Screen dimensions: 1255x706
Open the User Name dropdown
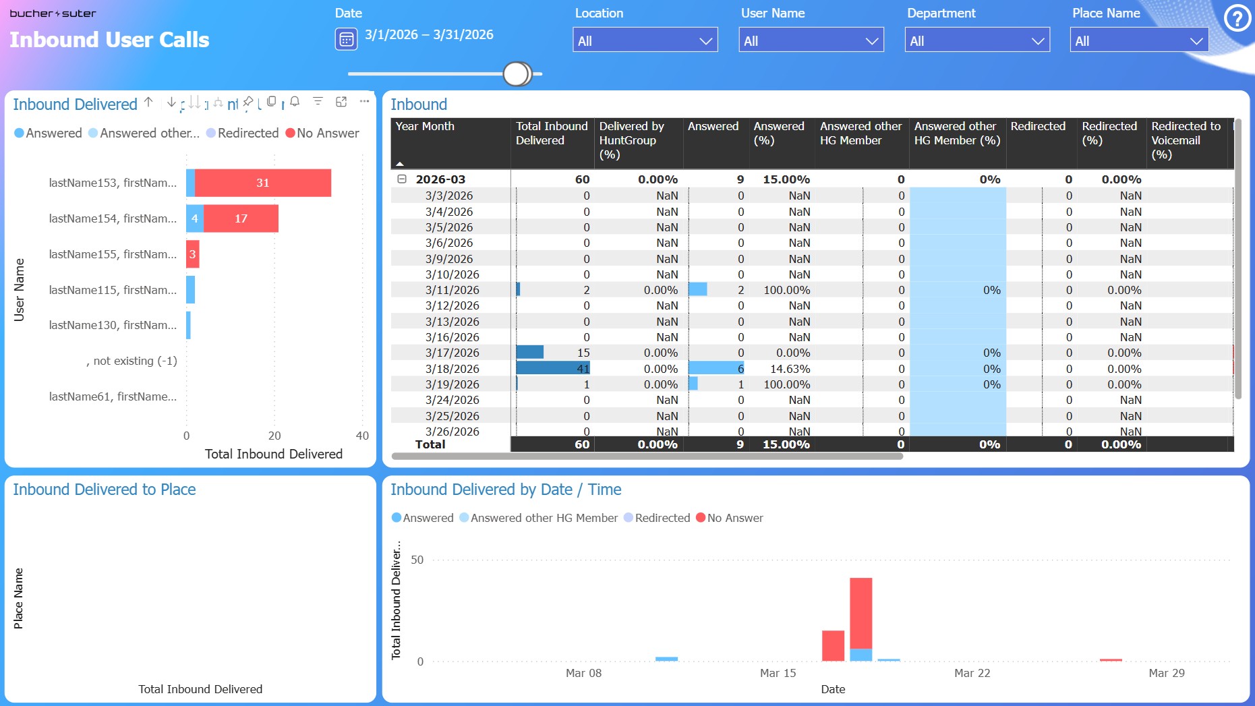click(811, 40)
